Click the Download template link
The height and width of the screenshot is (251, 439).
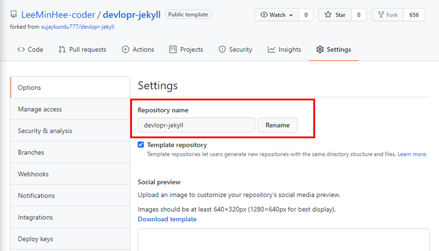point(167,219)
